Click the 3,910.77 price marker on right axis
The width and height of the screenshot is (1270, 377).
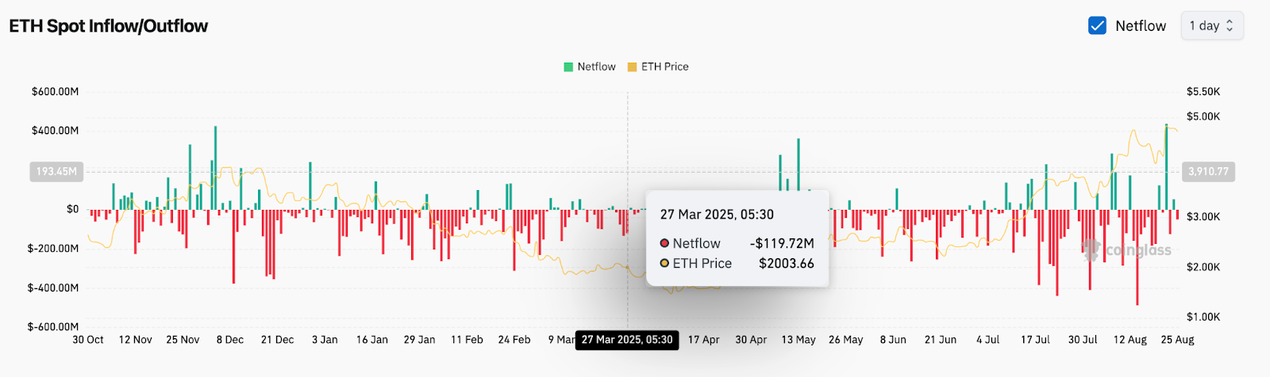(x=1208, y=172)
